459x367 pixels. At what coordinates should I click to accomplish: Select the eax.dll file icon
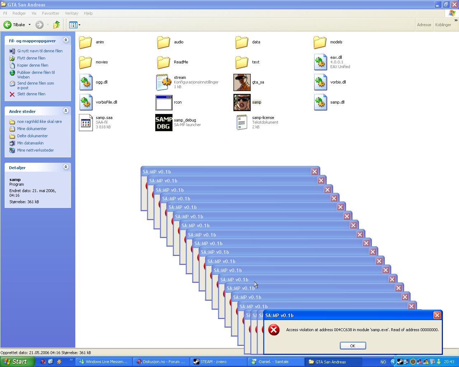pos(320,62)
